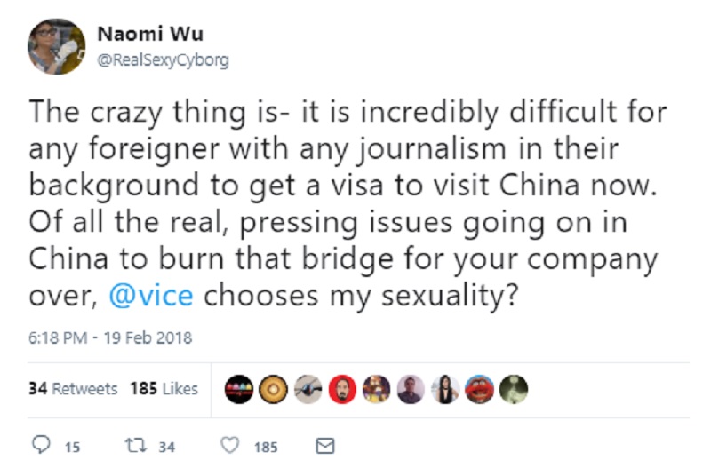Open the first liker avatar with pixel ghosts
Viewport: 711px width, 476px height.
(239, 389)
